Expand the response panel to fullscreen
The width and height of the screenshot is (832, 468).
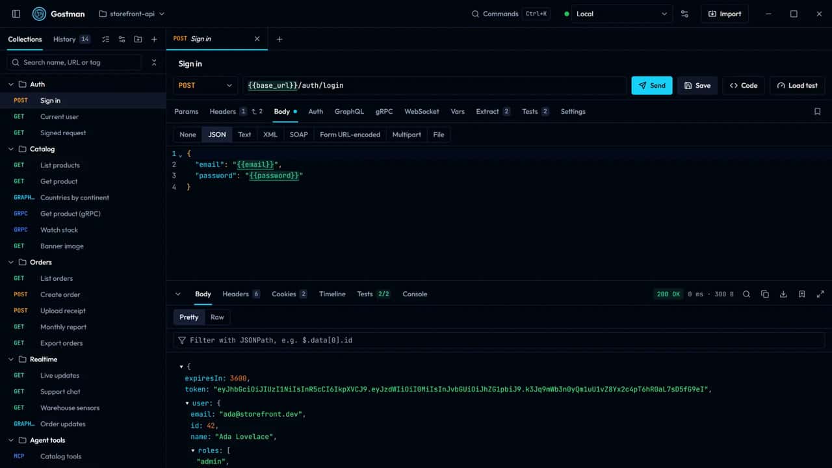820,294
